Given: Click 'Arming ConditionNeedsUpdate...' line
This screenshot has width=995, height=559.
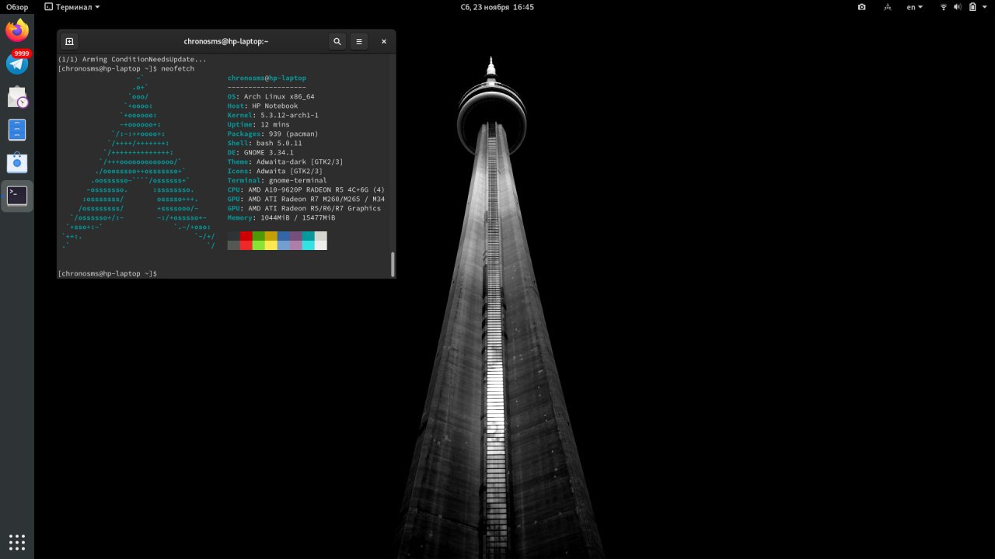Looking at the screenshot, I should [132, 59].
